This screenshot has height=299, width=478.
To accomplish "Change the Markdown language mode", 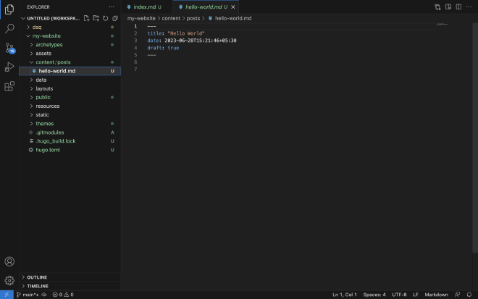I will tap(436, 295).
